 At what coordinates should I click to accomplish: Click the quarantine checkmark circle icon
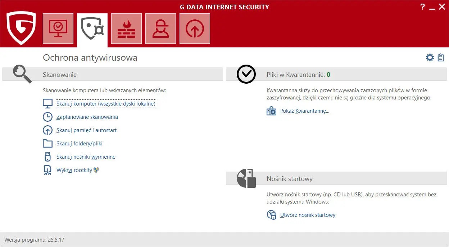tap(246, 74)
